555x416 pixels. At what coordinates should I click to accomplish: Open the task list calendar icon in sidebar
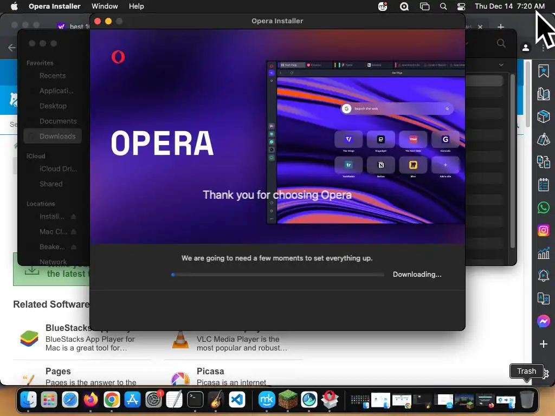(x=543, y=185)
